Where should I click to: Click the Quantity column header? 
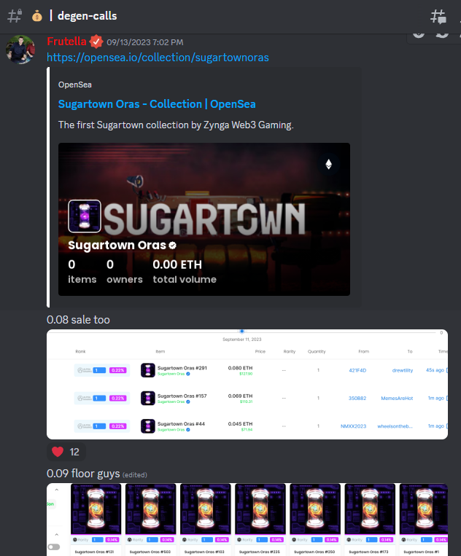pos(317,351)
